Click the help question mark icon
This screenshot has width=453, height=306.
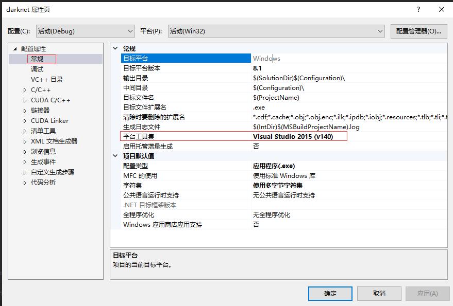click(418, 9)
